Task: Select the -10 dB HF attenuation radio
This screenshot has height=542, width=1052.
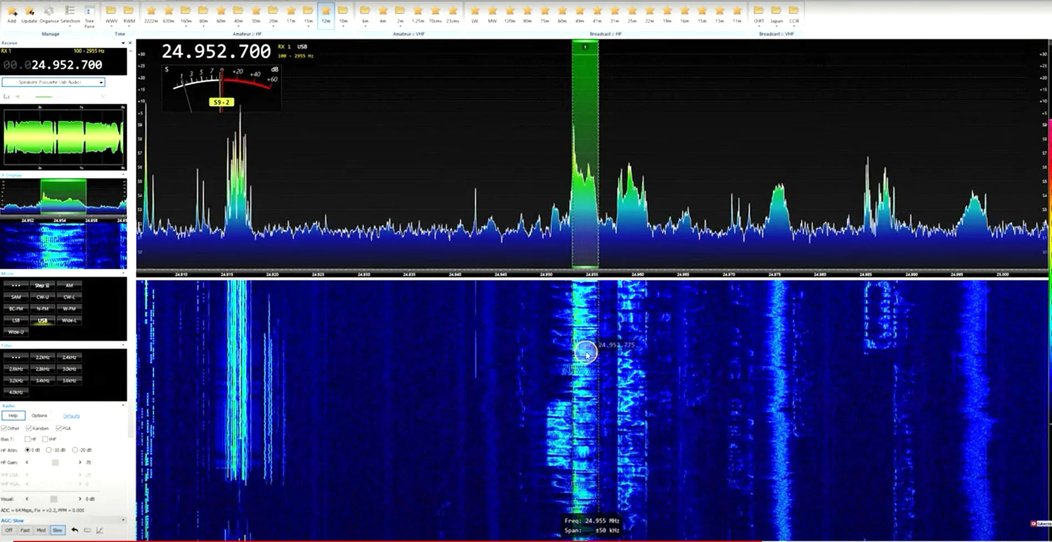Action: tap(49, 450)
